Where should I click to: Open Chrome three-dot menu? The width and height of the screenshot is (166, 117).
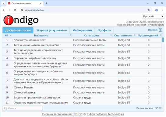tap(162, 10)
